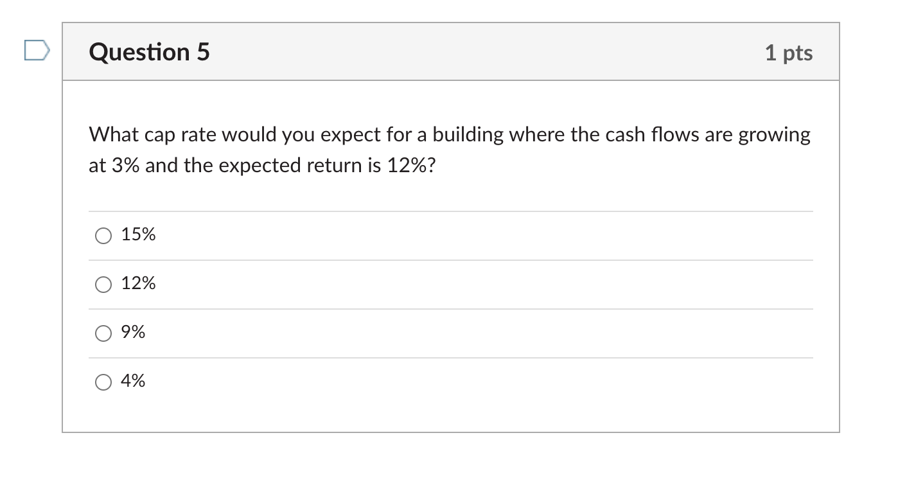Click the question text about cap rate
The width and height of the screenshot is (907, 478).
coord(448,149)
